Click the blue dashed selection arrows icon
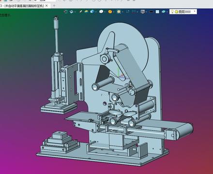This screenshot has height=174, width=213. click(x=128, y=12)
